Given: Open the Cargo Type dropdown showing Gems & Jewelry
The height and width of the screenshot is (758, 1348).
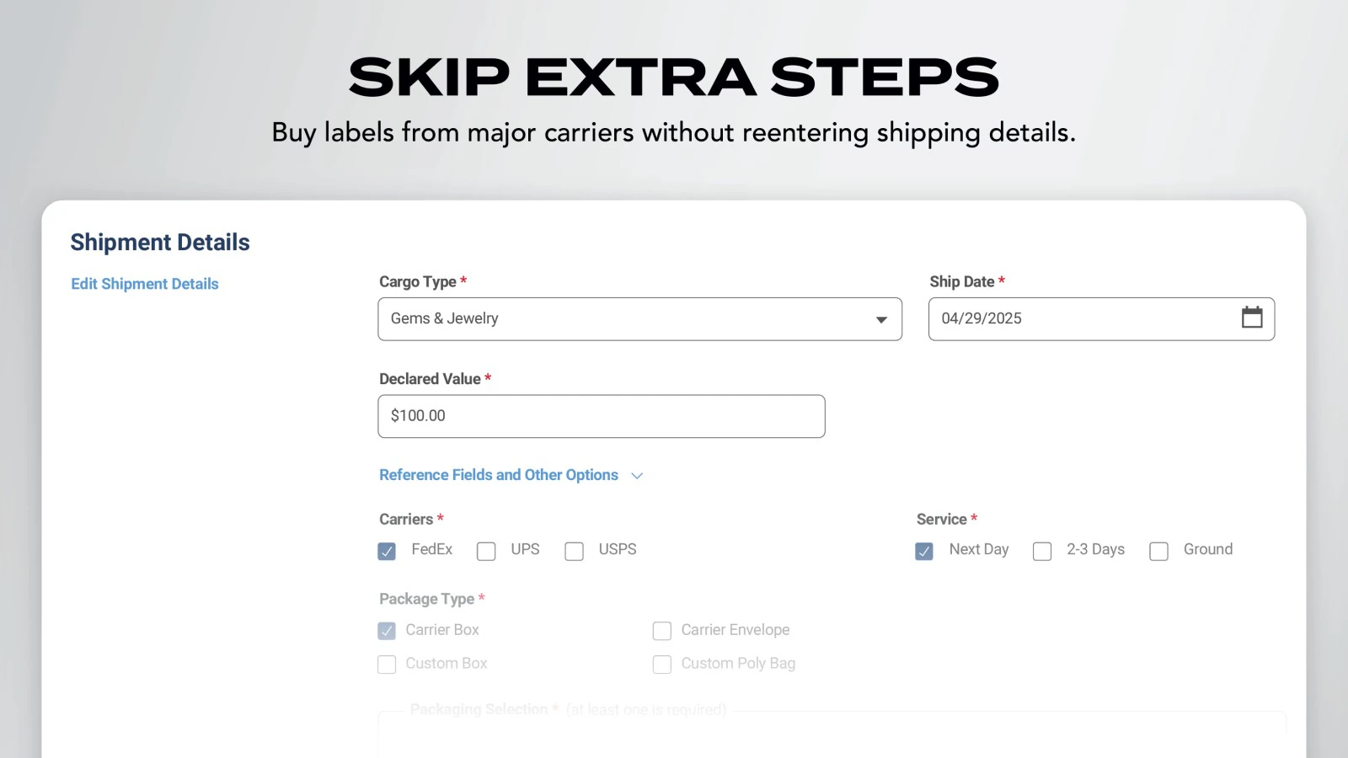Looking at the screenshot, I should (x=639, y=319).
